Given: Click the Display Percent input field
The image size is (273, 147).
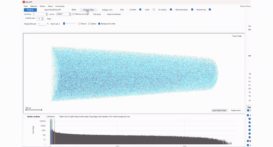Looking at the screenshot, I should click(x=41, y=24).
